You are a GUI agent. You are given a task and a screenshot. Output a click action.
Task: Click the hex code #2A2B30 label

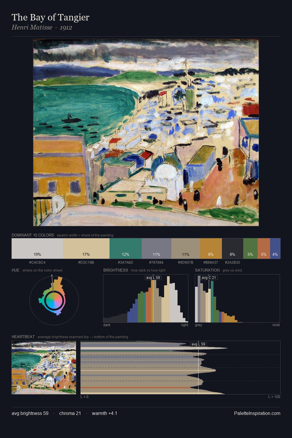point(232,263)
